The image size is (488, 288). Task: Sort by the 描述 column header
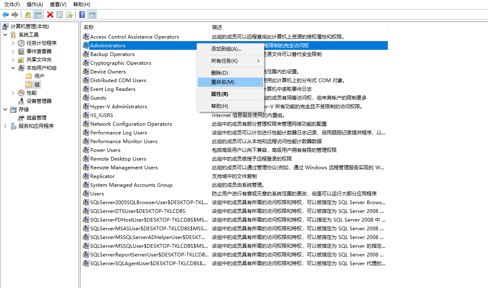298,27
